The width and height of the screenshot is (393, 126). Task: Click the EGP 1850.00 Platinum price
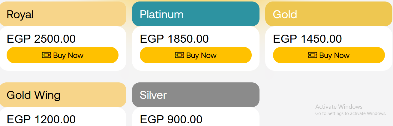pos(174,39)
